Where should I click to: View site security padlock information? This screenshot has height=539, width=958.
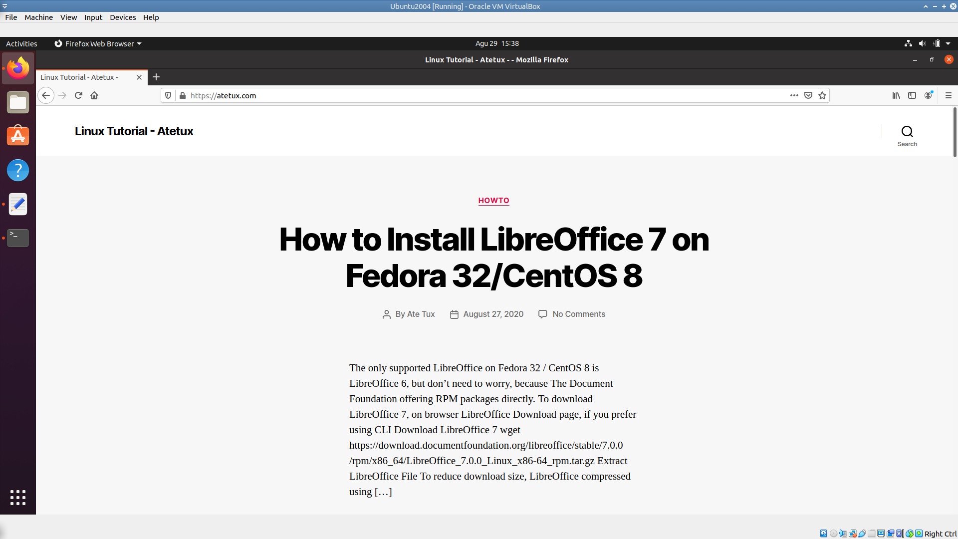pos(183,95)
